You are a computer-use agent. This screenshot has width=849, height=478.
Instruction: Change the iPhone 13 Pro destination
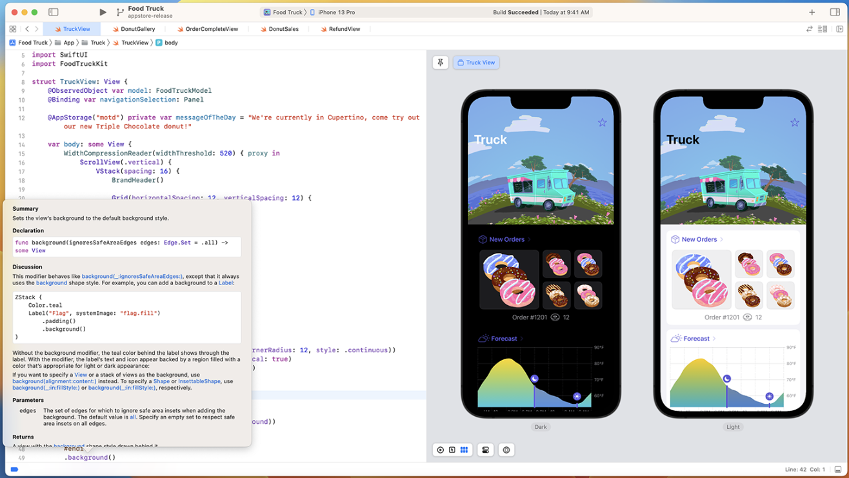click(x=332, y=12)
